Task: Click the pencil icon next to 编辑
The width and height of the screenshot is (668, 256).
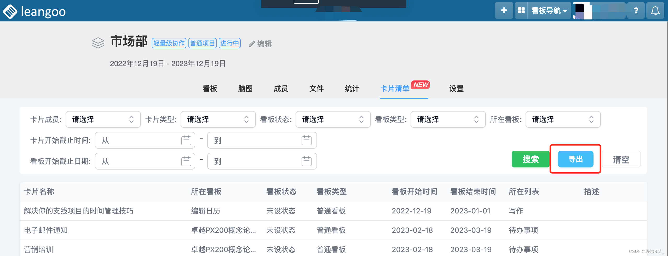Action: (252, 43)
